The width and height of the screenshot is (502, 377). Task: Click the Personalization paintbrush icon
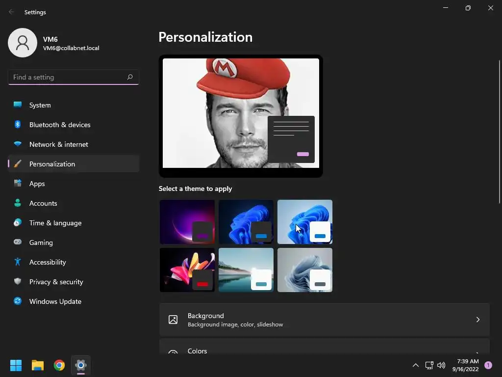point(18,164)
